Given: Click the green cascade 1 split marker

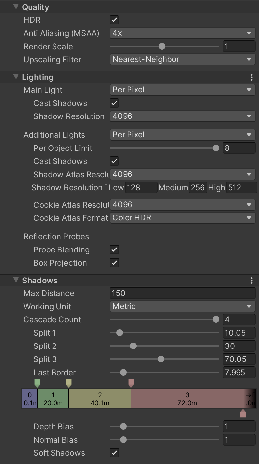Looking at the screenshot, I should pyautogui.click(x=37, y=383).
